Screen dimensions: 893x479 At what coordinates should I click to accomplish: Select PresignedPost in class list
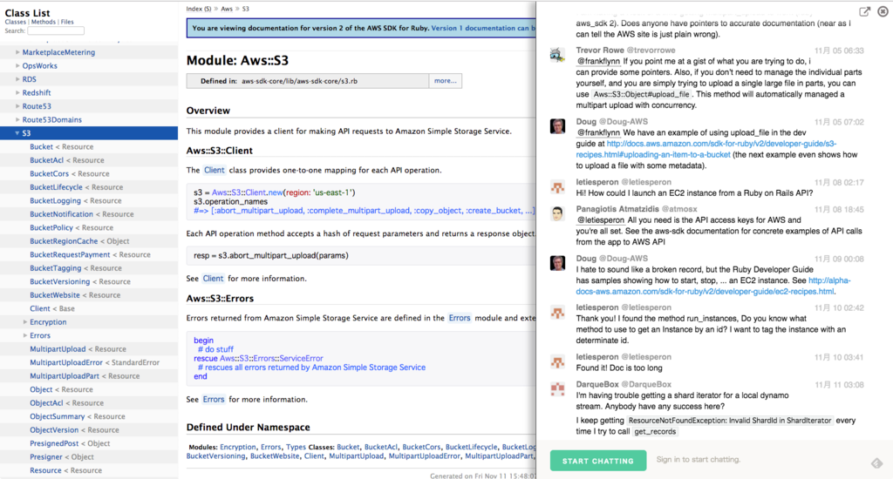click(x=54, y=444)
